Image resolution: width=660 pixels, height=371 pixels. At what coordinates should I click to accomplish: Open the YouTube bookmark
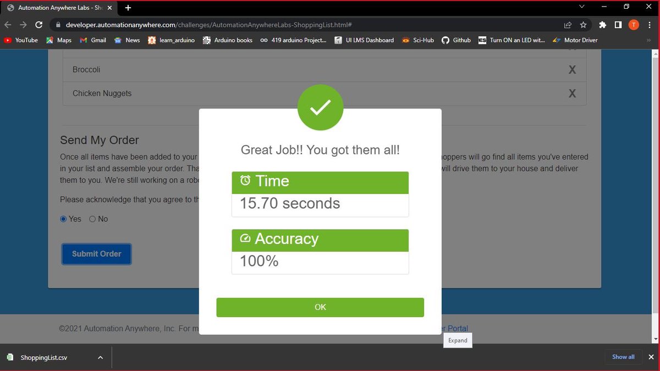click(21, 40)
